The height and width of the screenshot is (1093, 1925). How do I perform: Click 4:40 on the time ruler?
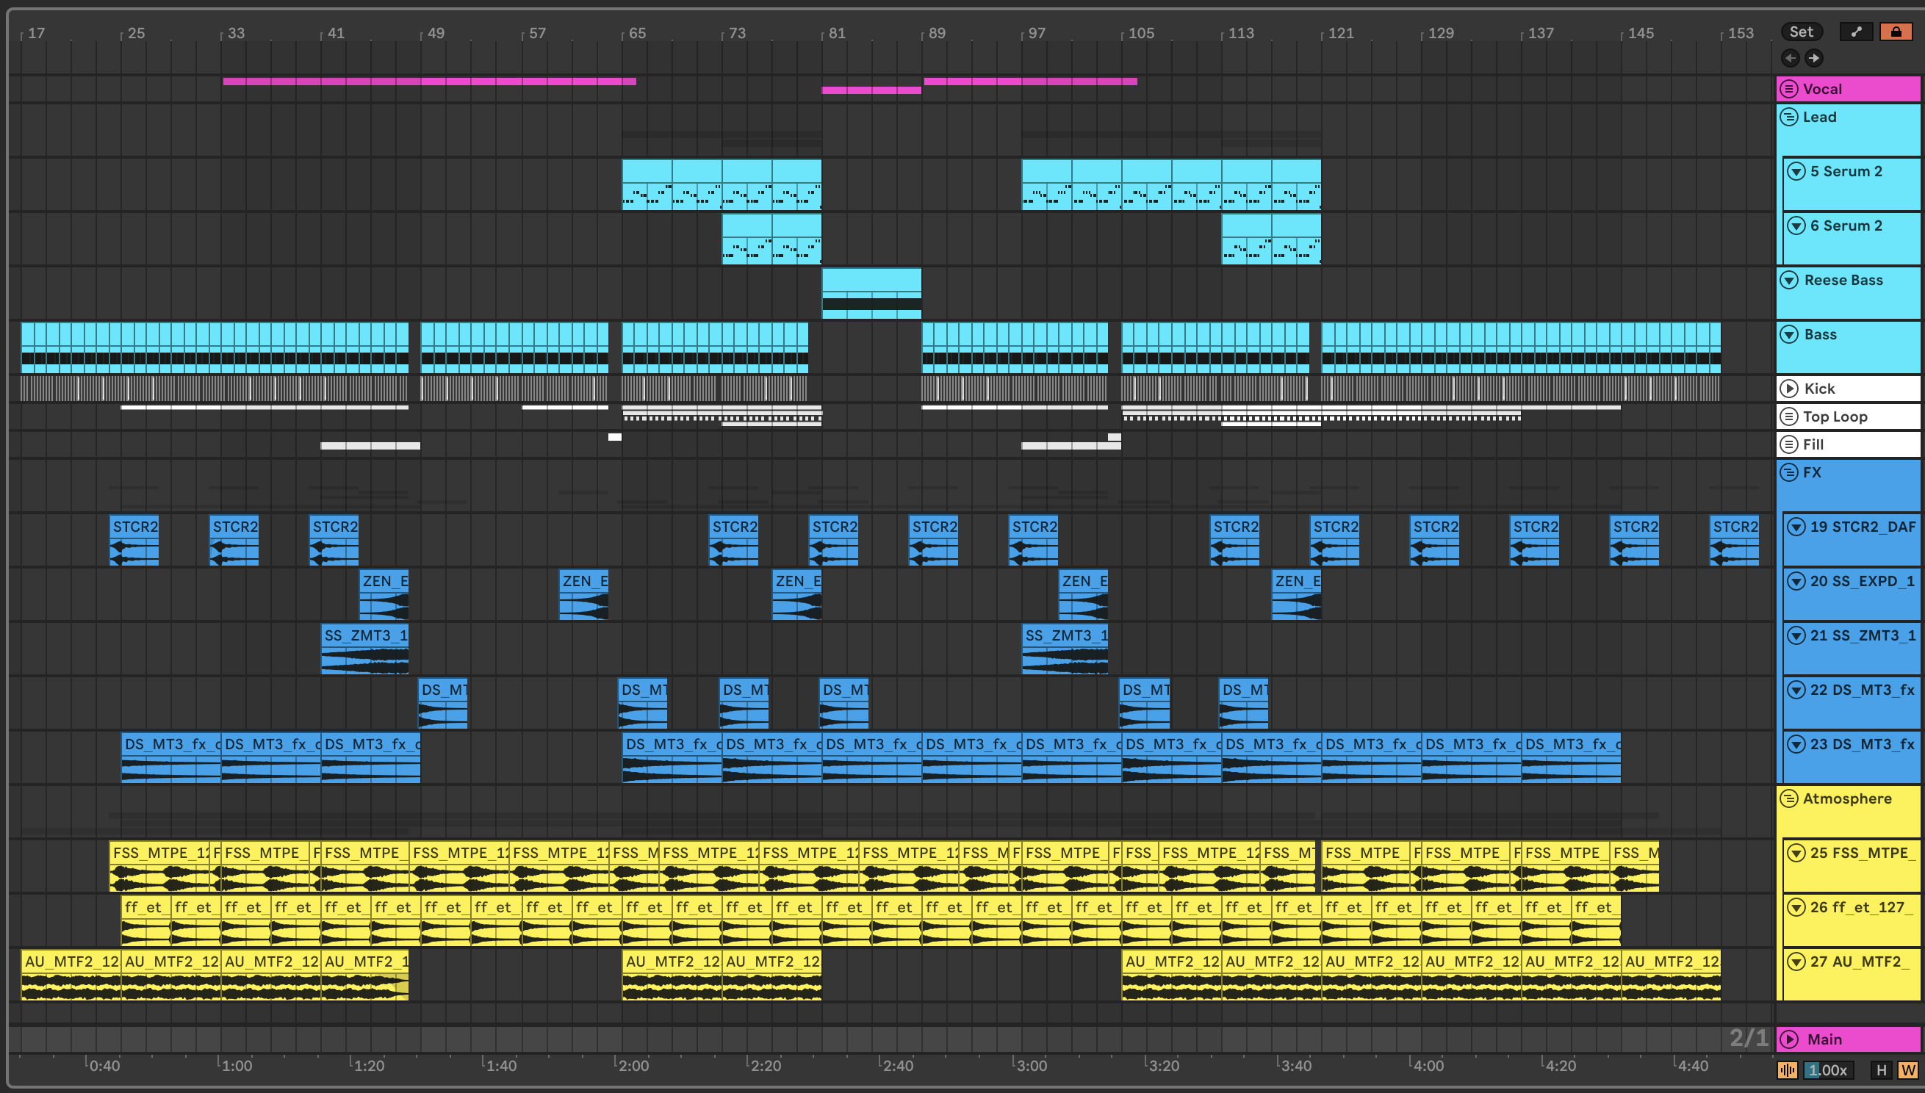pyautogui.click(x=1692, y=1065)
